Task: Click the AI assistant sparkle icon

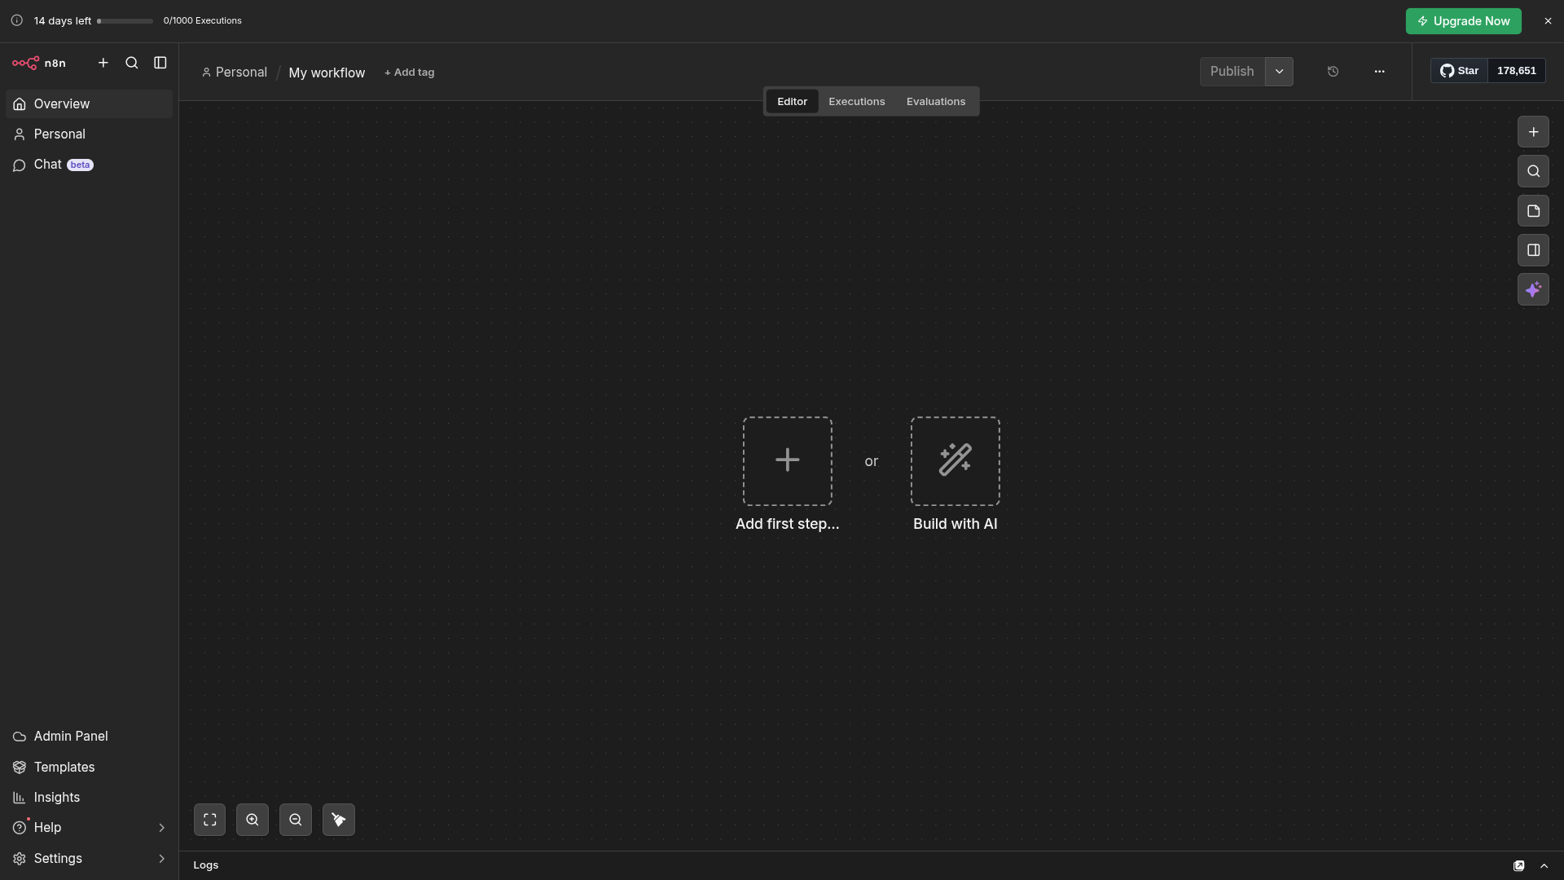Action: point(1533,290)
